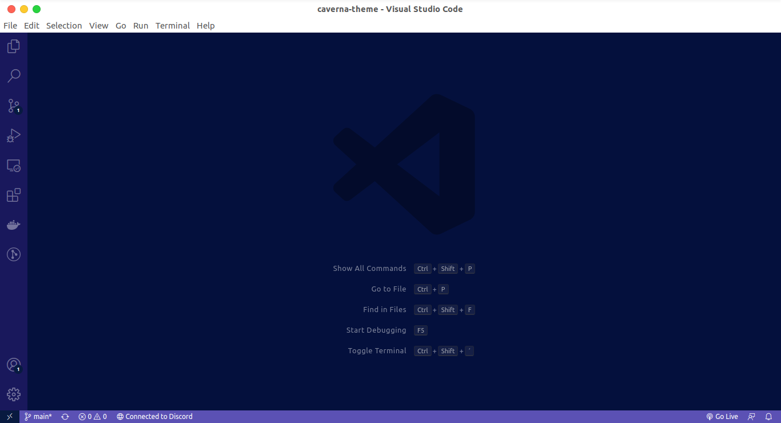This screenshot has width=781, height=423.
Task: Open the Manage gear icon
Action: click(x=14, y=394)
